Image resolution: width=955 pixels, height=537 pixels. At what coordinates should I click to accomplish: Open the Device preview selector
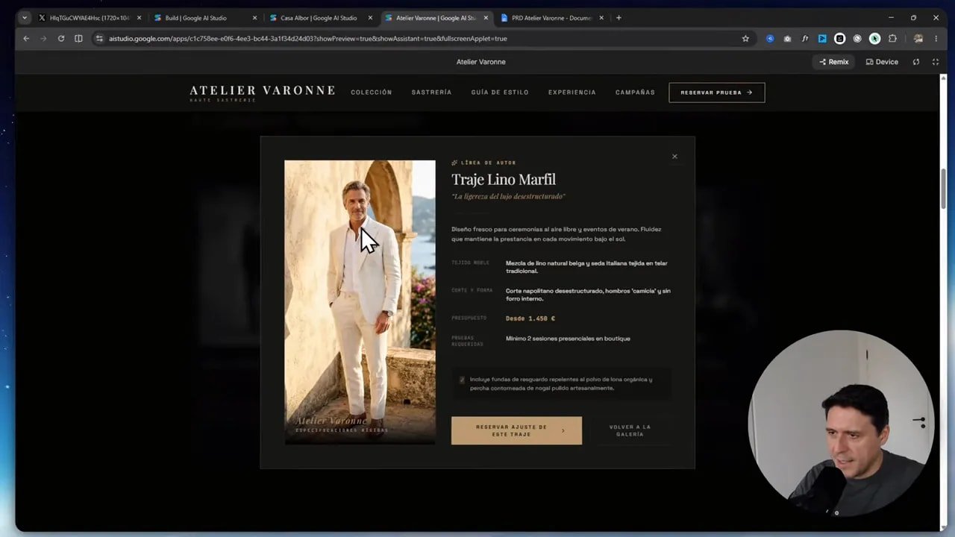point(882,62)
